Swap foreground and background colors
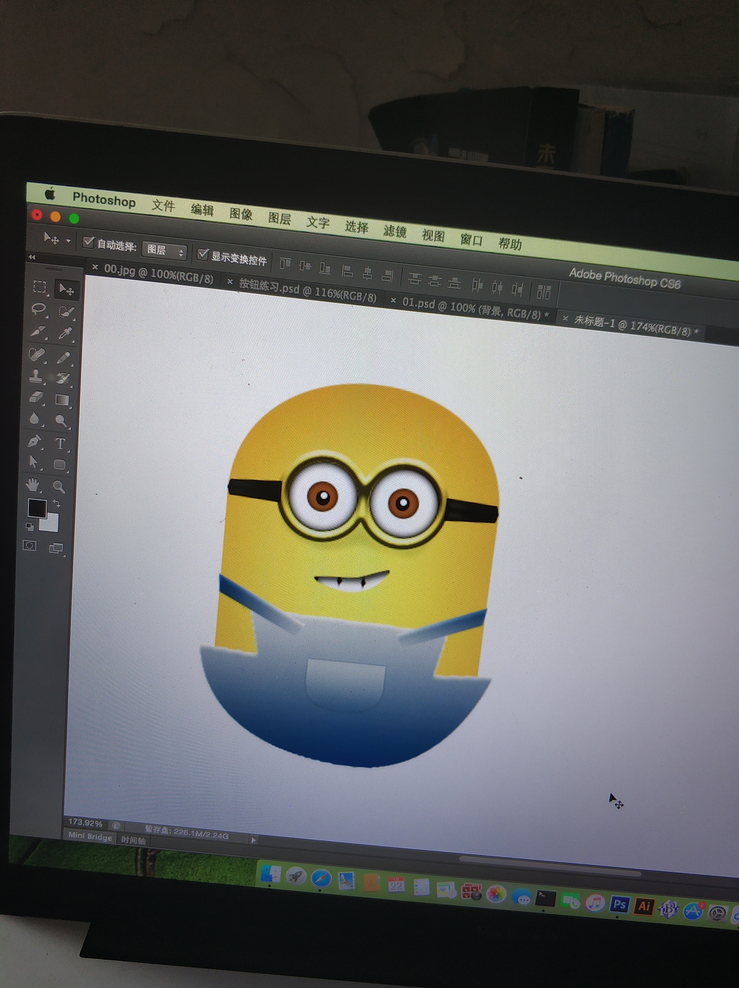This screenshot has height=988, width=739. (x=57, y=504)
